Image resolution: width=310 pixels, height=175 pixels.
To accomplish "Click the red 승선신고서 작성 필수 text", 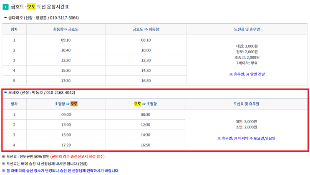I will coord(77,156).
